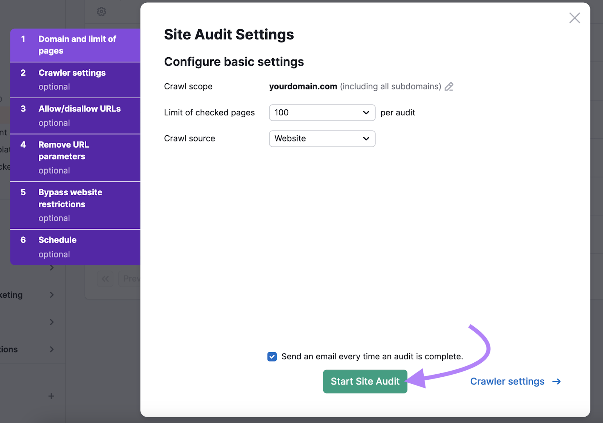The height and width of the screenshot is (423, 603).
Task: Click the Start Site Audit button
Action: click(x=364, y=381)
